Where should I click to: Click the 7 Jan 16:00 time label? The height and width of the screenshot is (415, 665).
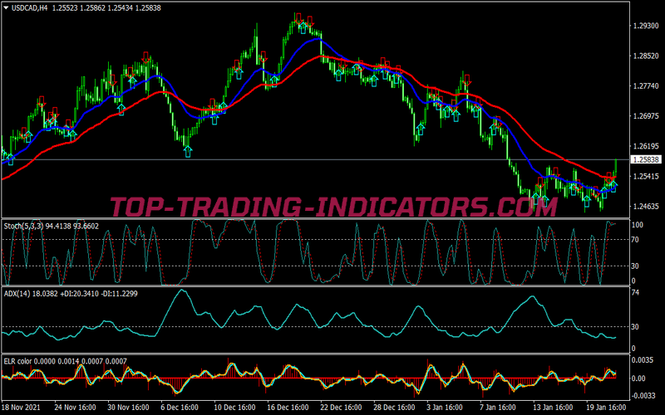(x=497, y=408)
